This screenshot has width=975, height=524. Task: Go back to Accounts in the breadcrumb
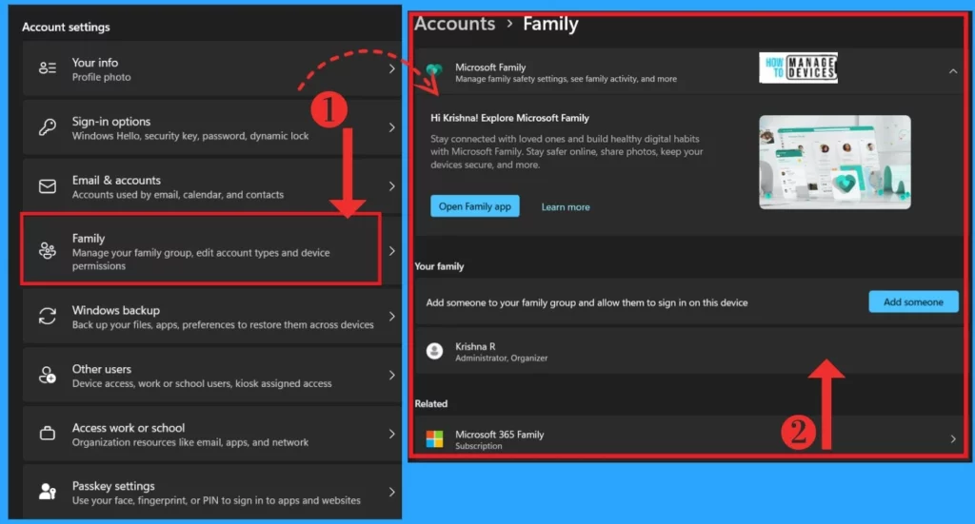click(x=454, y=24)
